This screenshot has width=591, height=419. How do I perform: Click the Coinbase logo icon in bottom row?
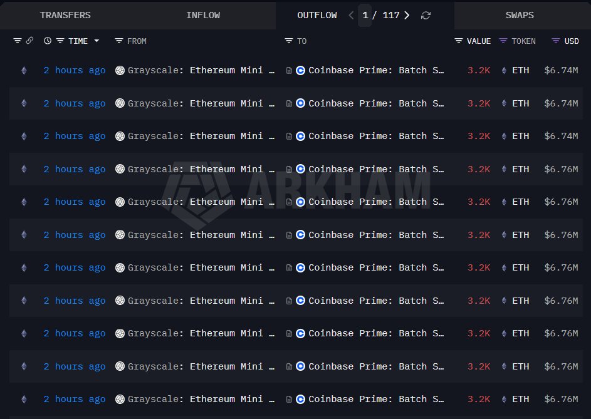coord(300,400)
